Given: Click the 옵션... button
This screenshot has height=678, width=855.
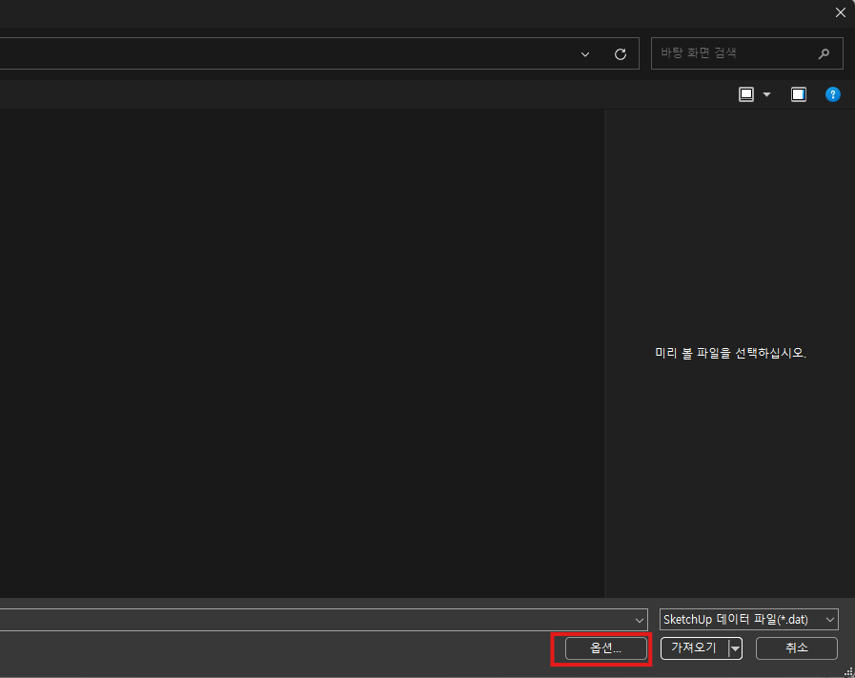Looking at the screenshot, I should coord(606,648).
